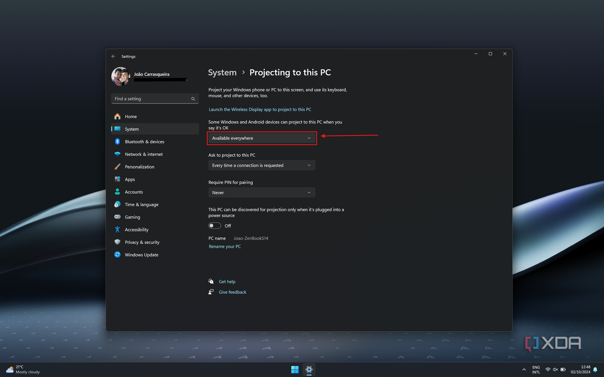Click the Give feedback person icon
Viewport: 604px width, 377px height.
(x=211, y=292)
